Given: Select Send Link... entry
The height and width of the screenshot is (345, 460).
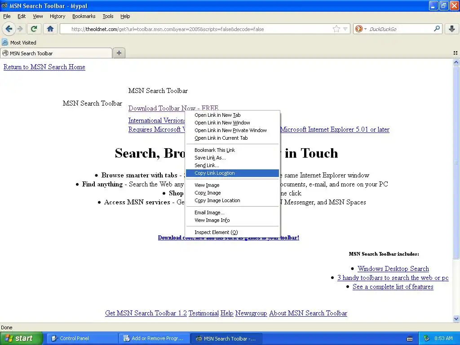Looking at the screenshot, I should [232, 165].
